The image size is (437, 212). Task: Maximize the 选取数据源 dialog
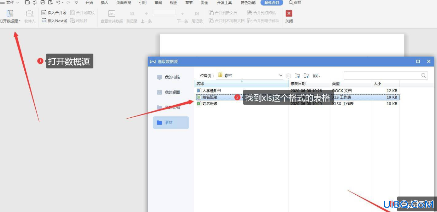tap(418, 62)
